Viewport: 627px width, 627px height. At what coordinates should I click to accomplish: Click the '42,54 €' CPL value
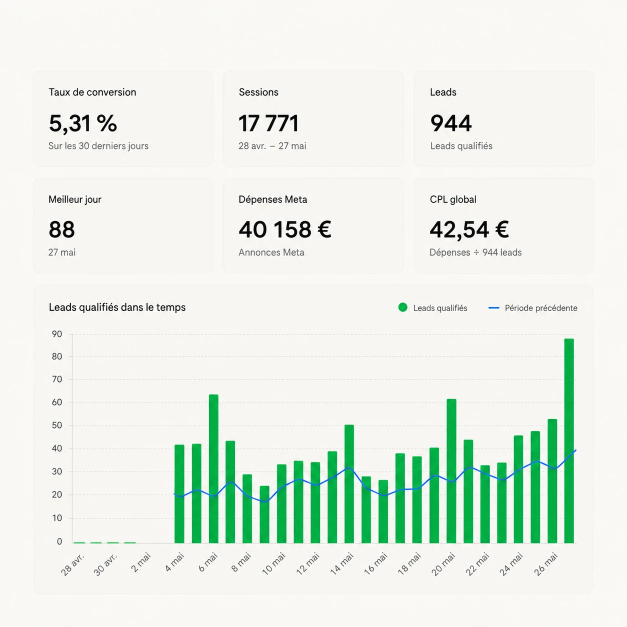pyautogui.click(x=469, y=230)
